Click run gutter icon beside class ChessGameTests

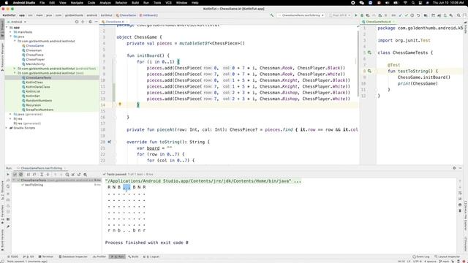pos(369,53)
